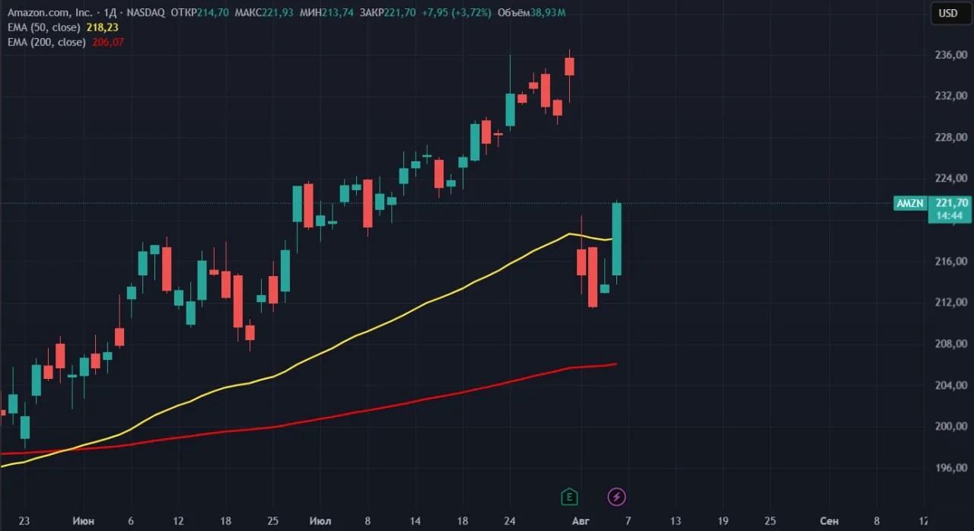Click the +7,95 (+3,72%) change value
This screenshot has width=974, height=531.
(456, 13)
